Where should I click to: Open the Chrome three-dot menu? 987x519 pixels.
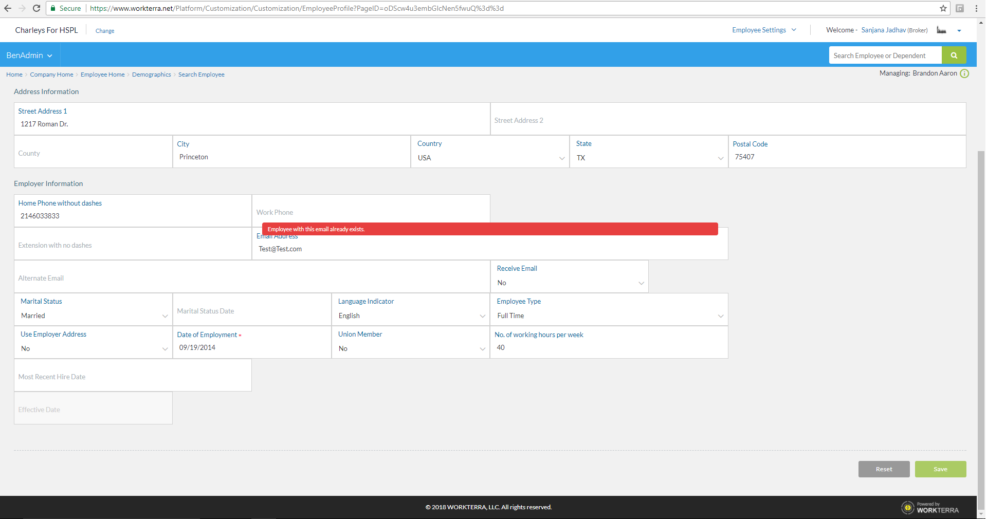point(976,8)
